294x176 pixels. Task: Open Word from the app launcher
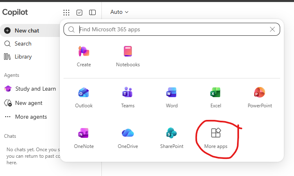pos(172,98)
